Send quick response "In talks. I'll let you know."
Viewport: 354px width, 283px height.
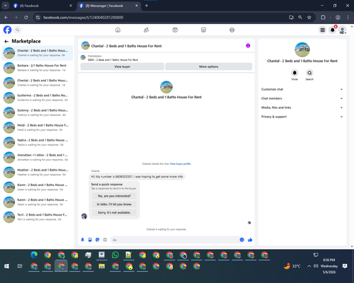[114, 204]
